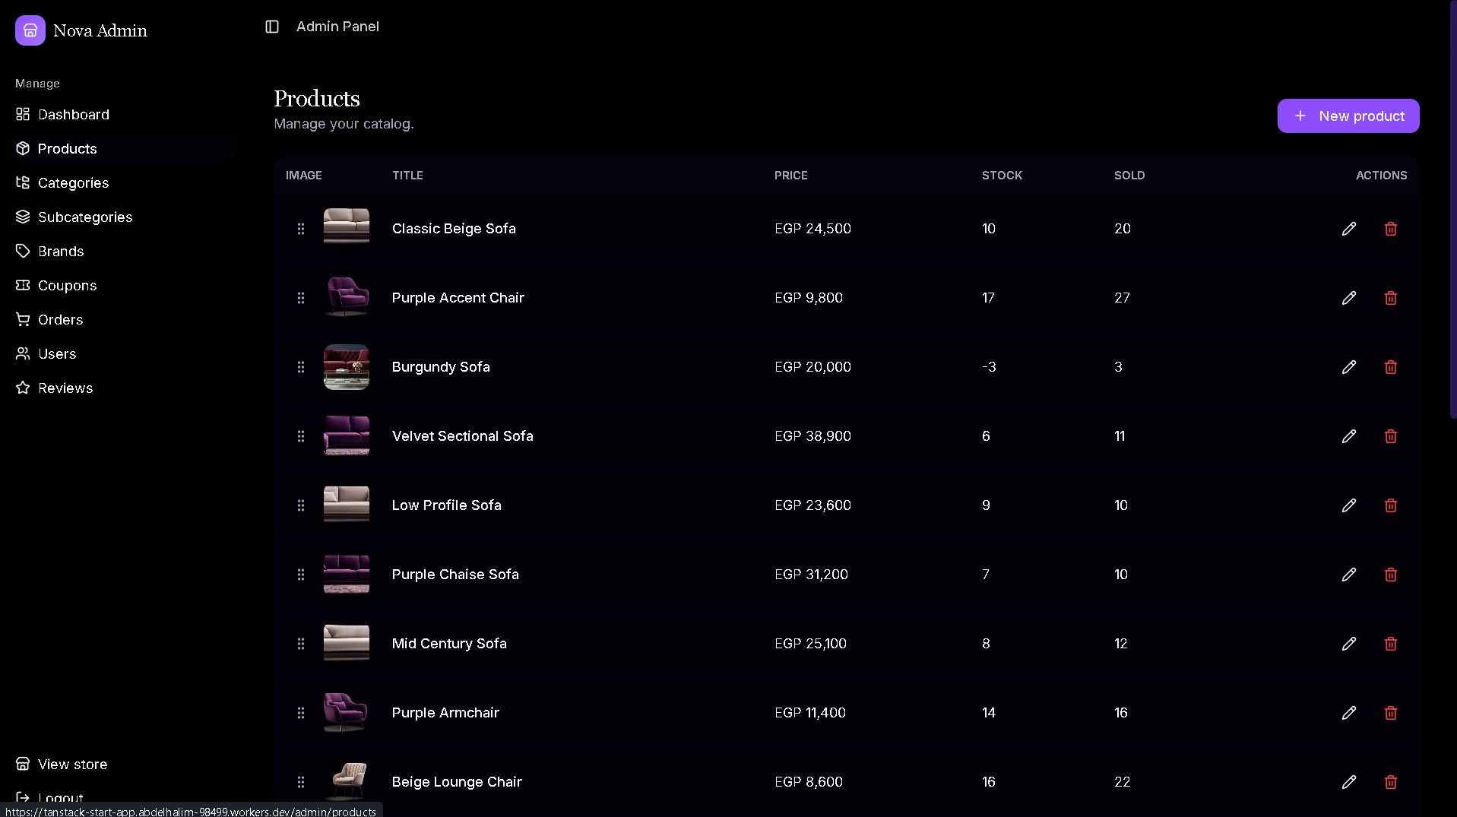Click the Burgundy Sofa stock value -3

(x=989, y=367)
